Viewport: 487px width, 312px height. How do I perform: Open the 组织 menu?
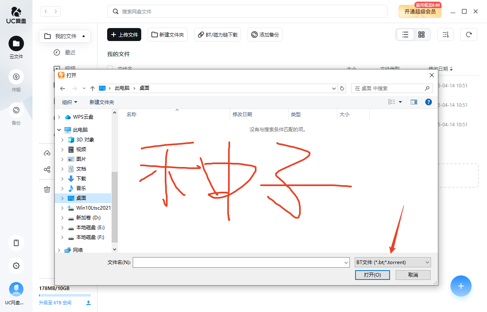click(x=69, y=102)
